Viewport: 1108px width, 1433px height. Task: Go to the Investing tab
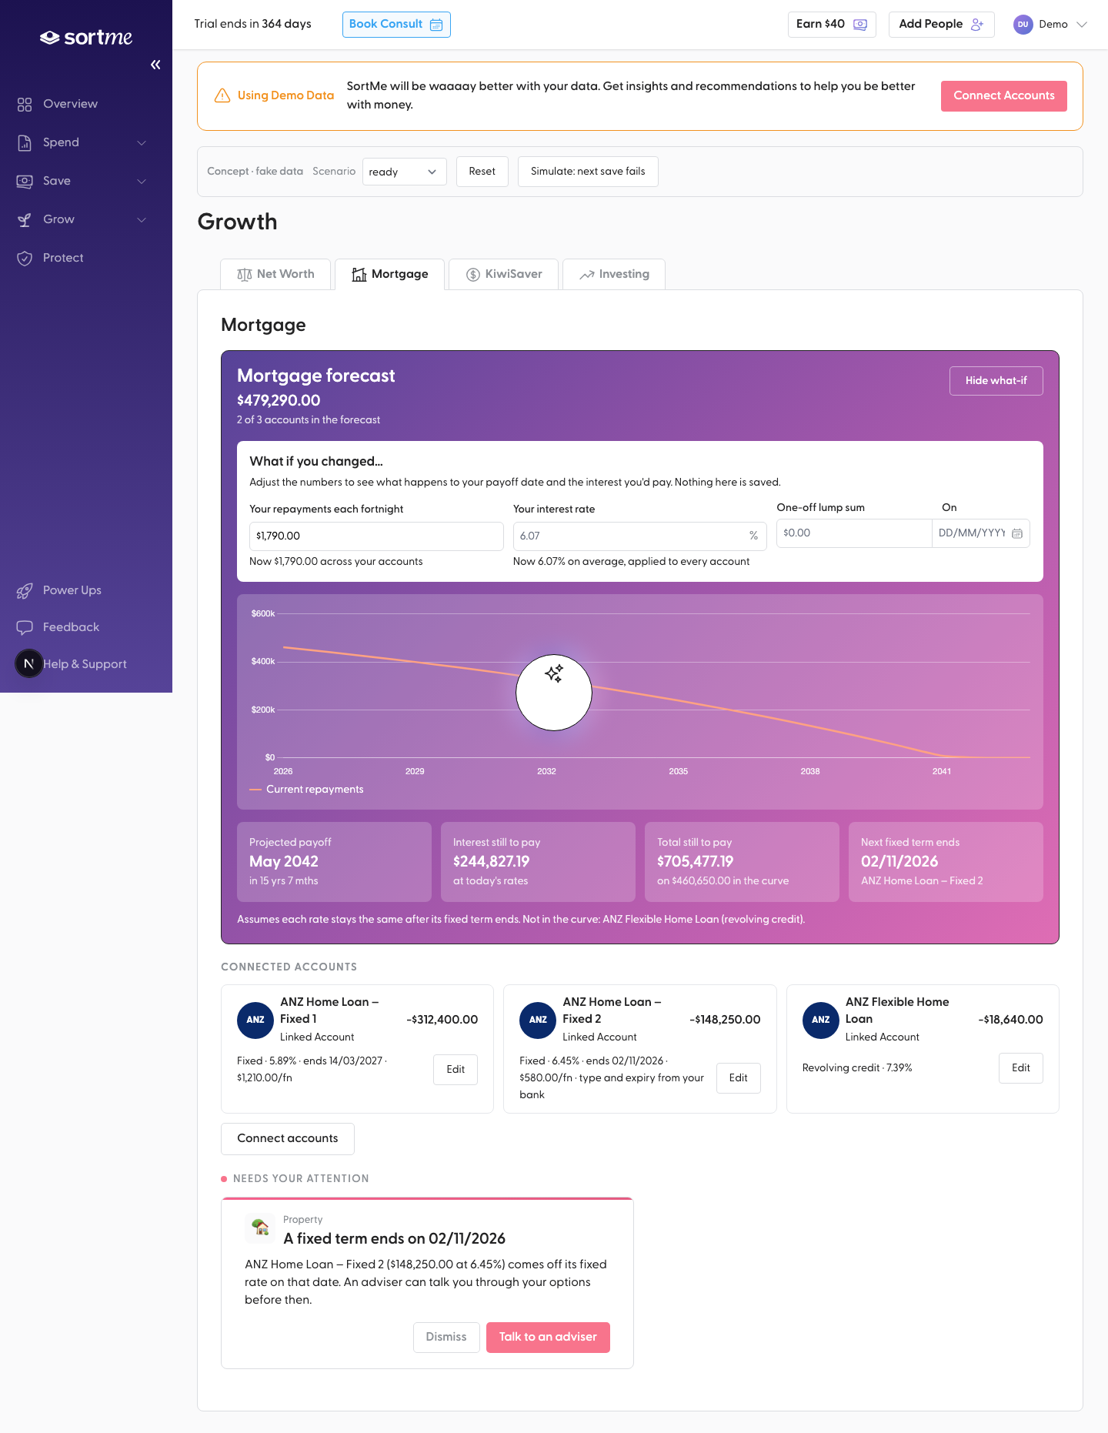614,274
